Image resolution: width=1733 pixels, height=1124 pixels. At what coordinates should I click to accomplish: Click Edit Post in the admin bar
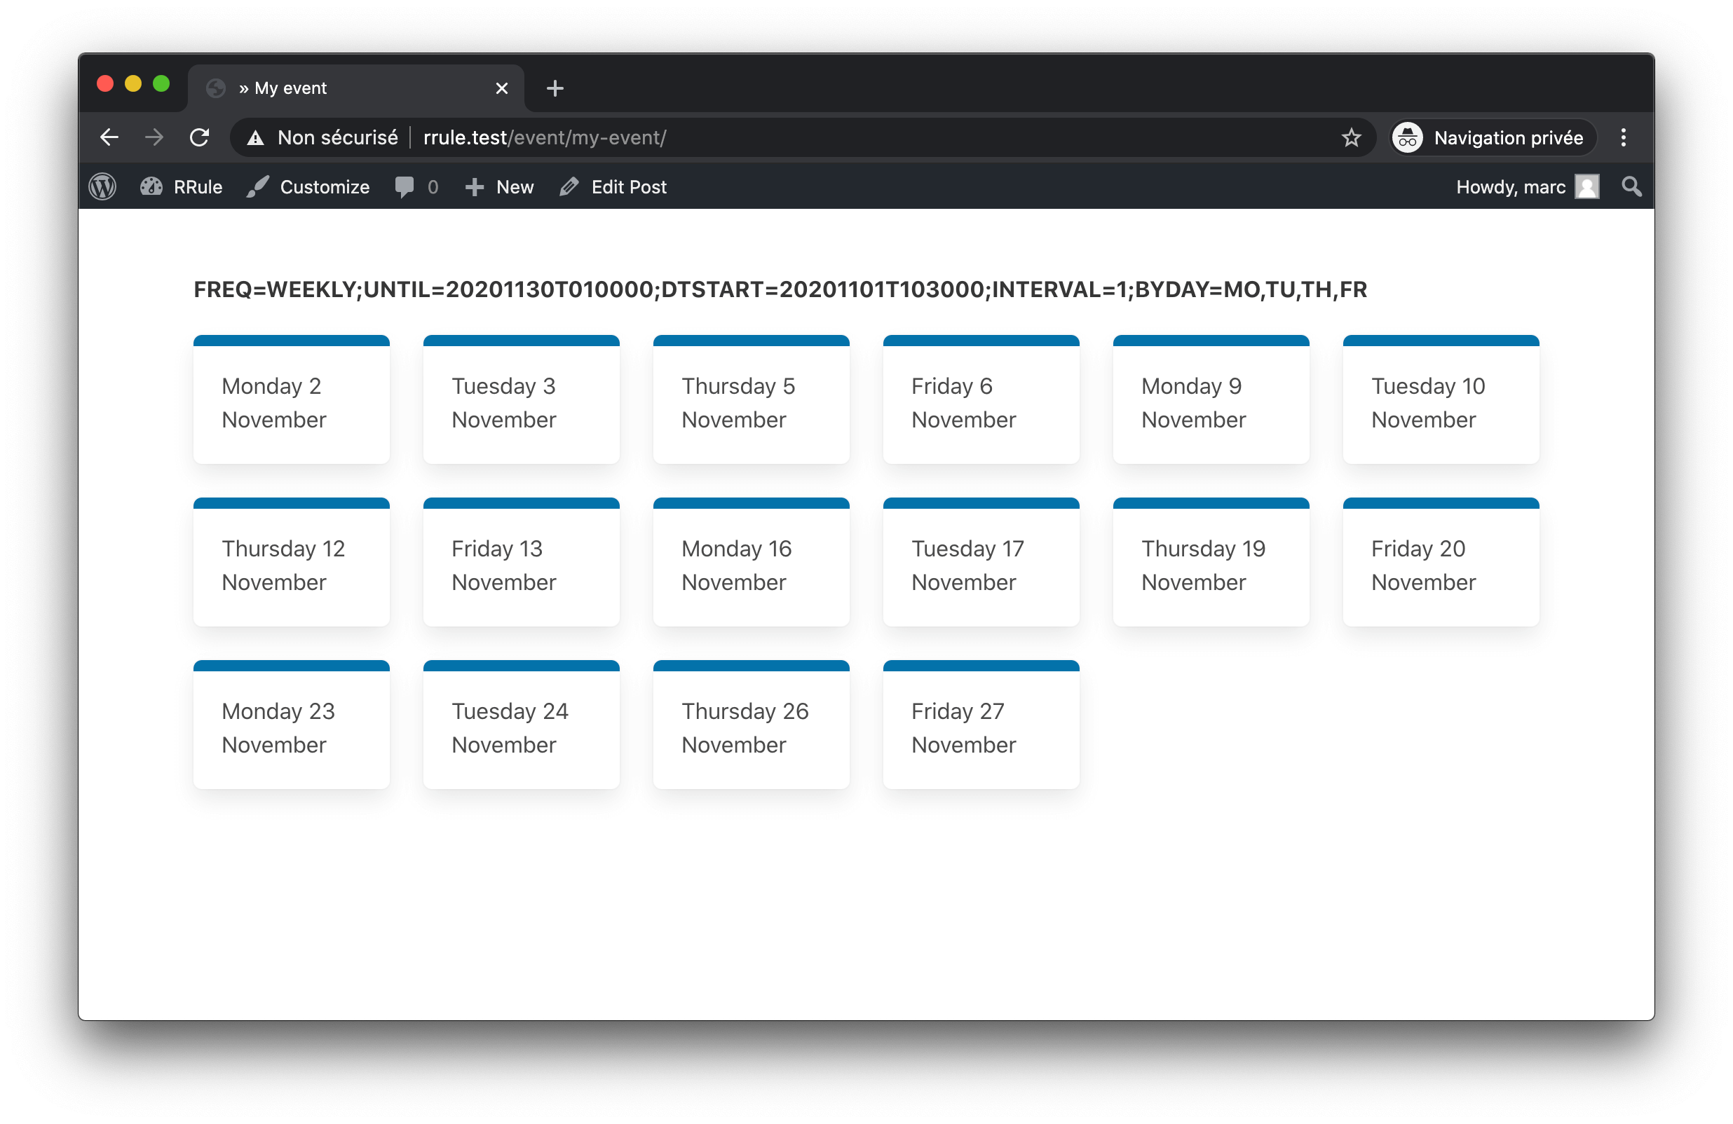click(613, 187)
